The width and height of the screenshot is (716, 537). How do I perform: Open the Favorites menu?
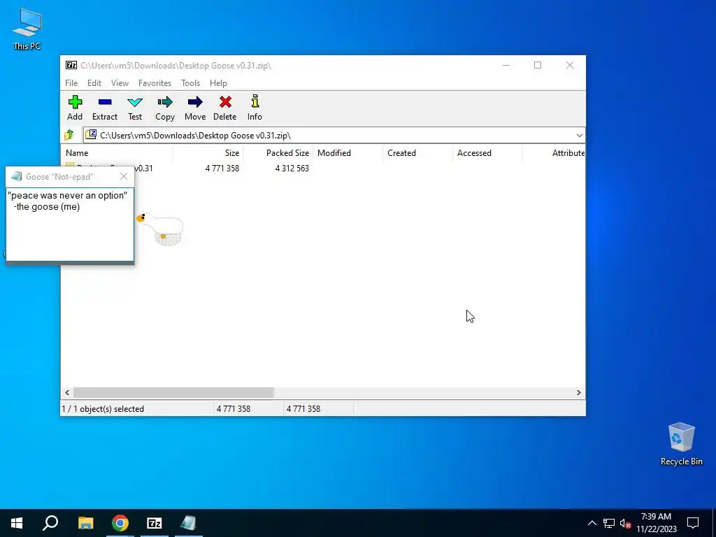(155, 83)
